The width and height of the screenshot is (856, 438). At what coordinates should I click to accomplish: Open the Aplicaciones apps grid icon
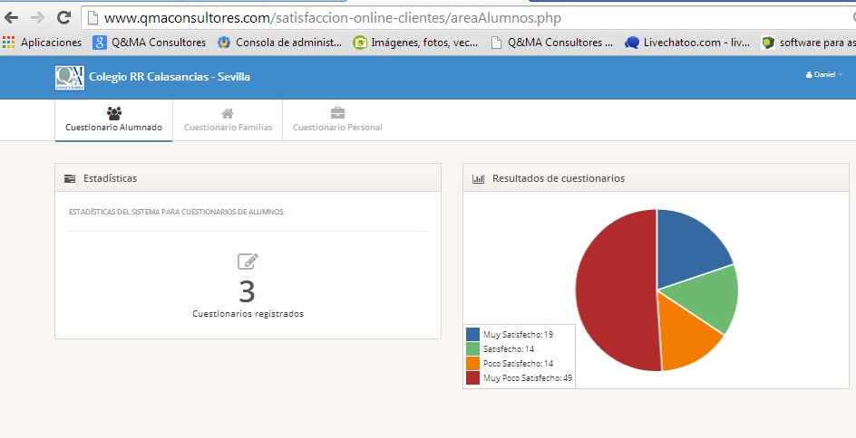pyautogui.click(x=9, y=42)
